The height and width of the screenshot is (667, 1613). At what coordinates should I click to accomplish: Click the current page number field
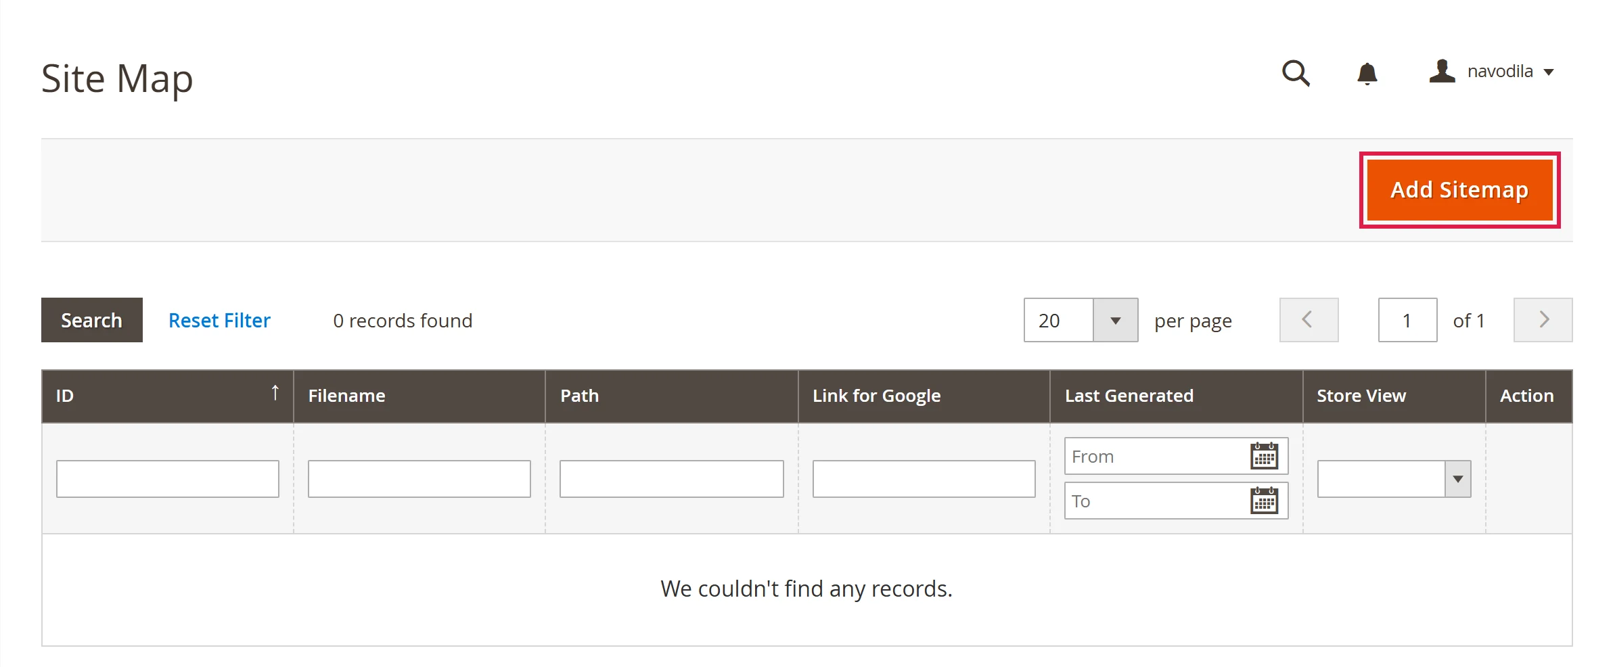pyautogui.click(x=1407, y=320)
